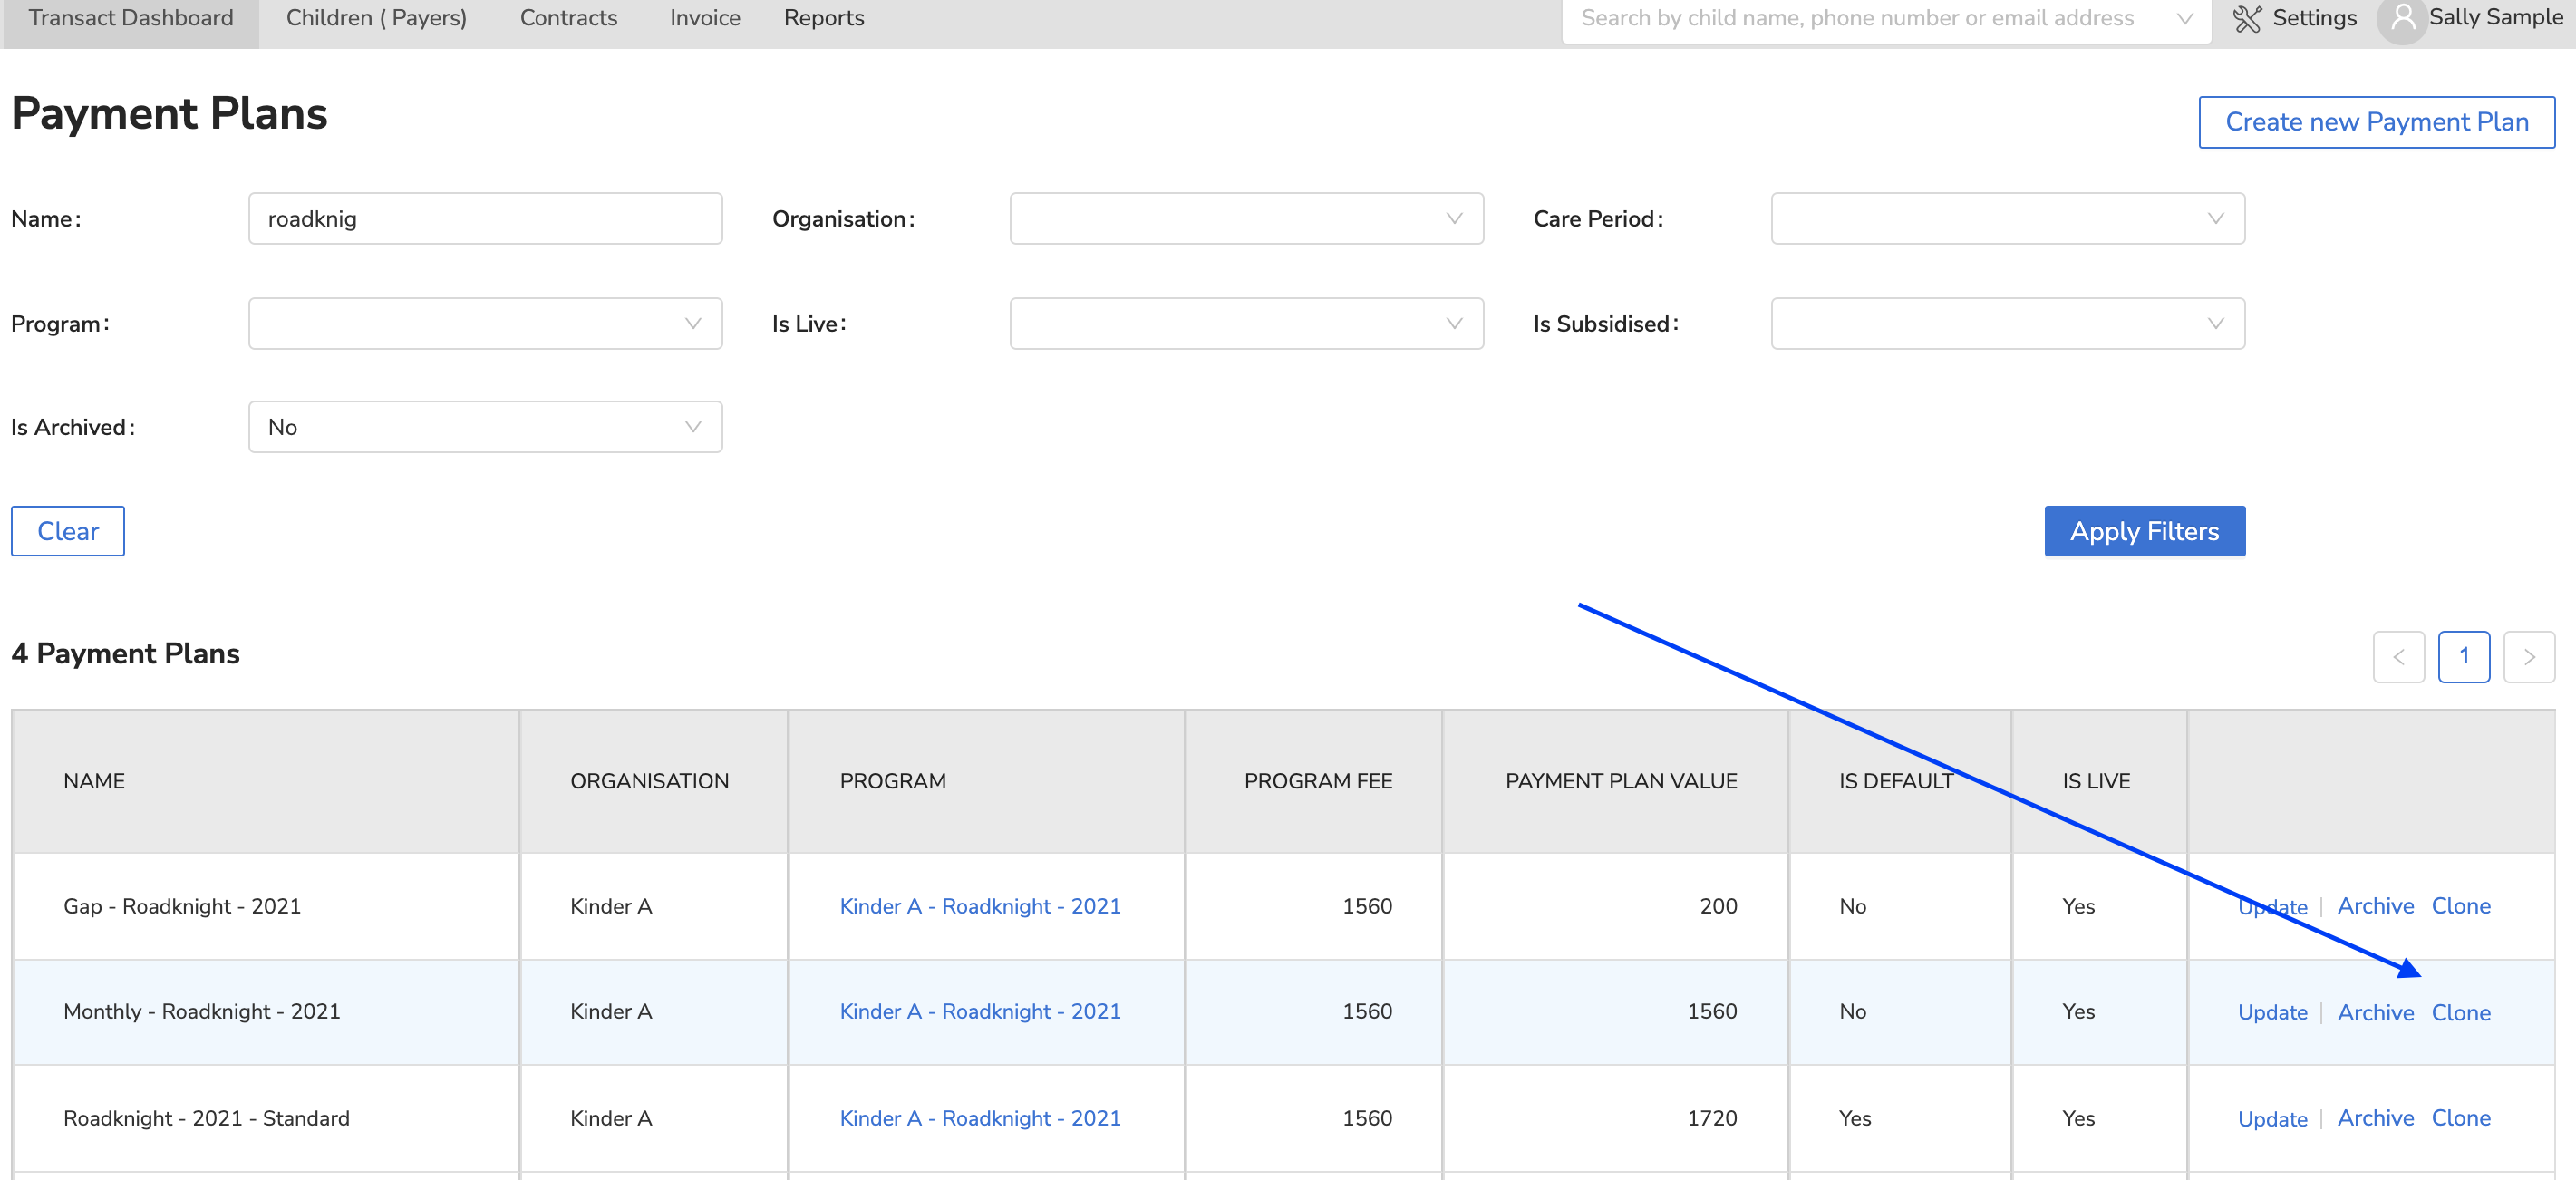Switch to the Contracts tab
This screenshot has height=1180, width=2576.
point(568,19)
